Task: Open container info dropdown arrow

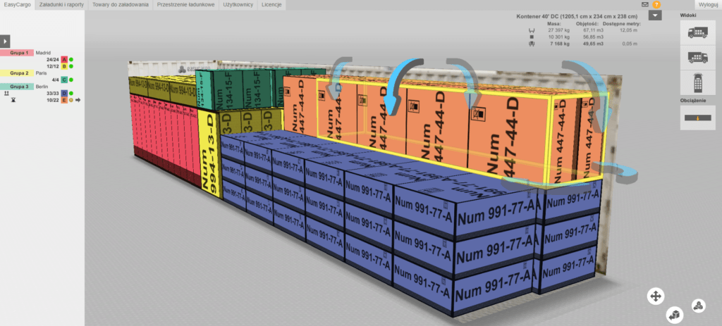Action: tap(655, 15)
